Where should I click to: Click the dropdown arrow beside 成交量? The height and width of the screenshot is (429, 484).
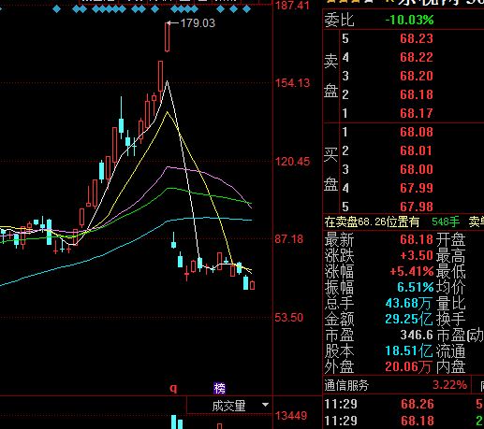(265, 405)
